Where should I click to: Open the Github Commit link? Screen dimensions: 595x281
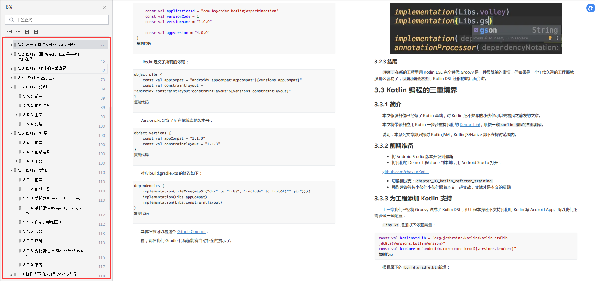(x=191, y=232)
